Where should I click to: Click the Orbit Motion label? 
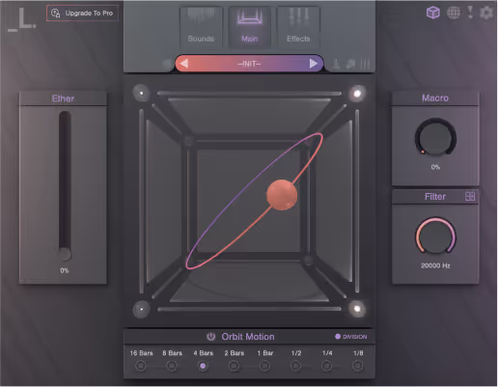tap(248, 337)
